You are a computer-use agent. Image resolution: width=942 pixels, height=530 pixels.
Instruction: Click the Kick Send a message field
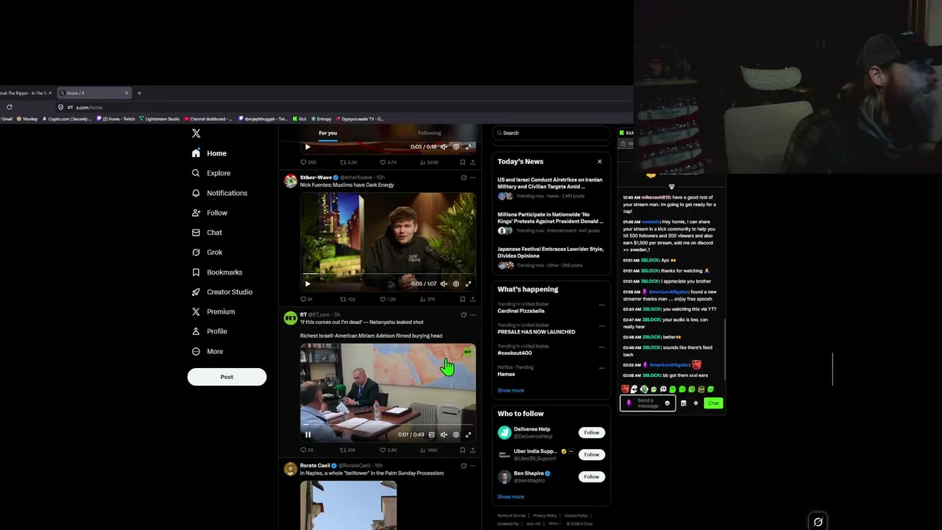pos(648,403)
